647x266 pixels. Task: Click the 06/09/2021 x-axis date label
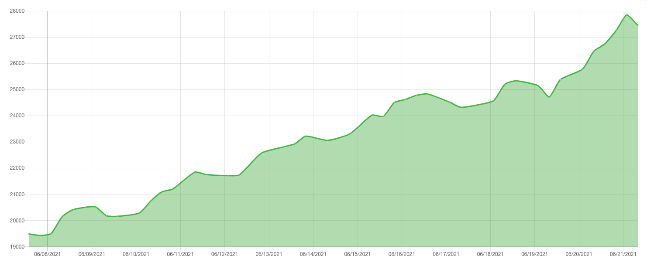click(92, 254)
